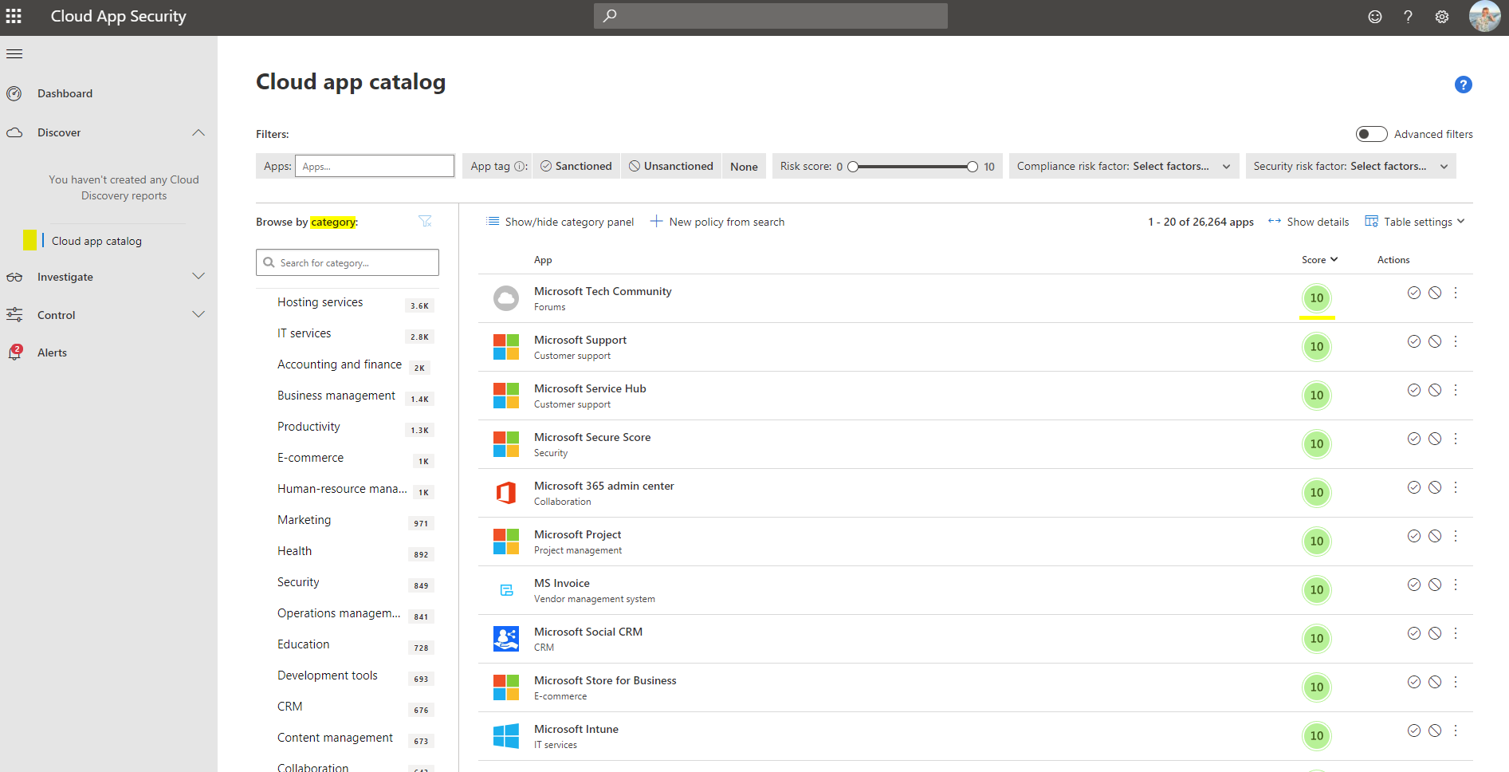Open the Security category in the browse list
The image size is (1509, 772).
pyautogui.click(x=298, y=582)
